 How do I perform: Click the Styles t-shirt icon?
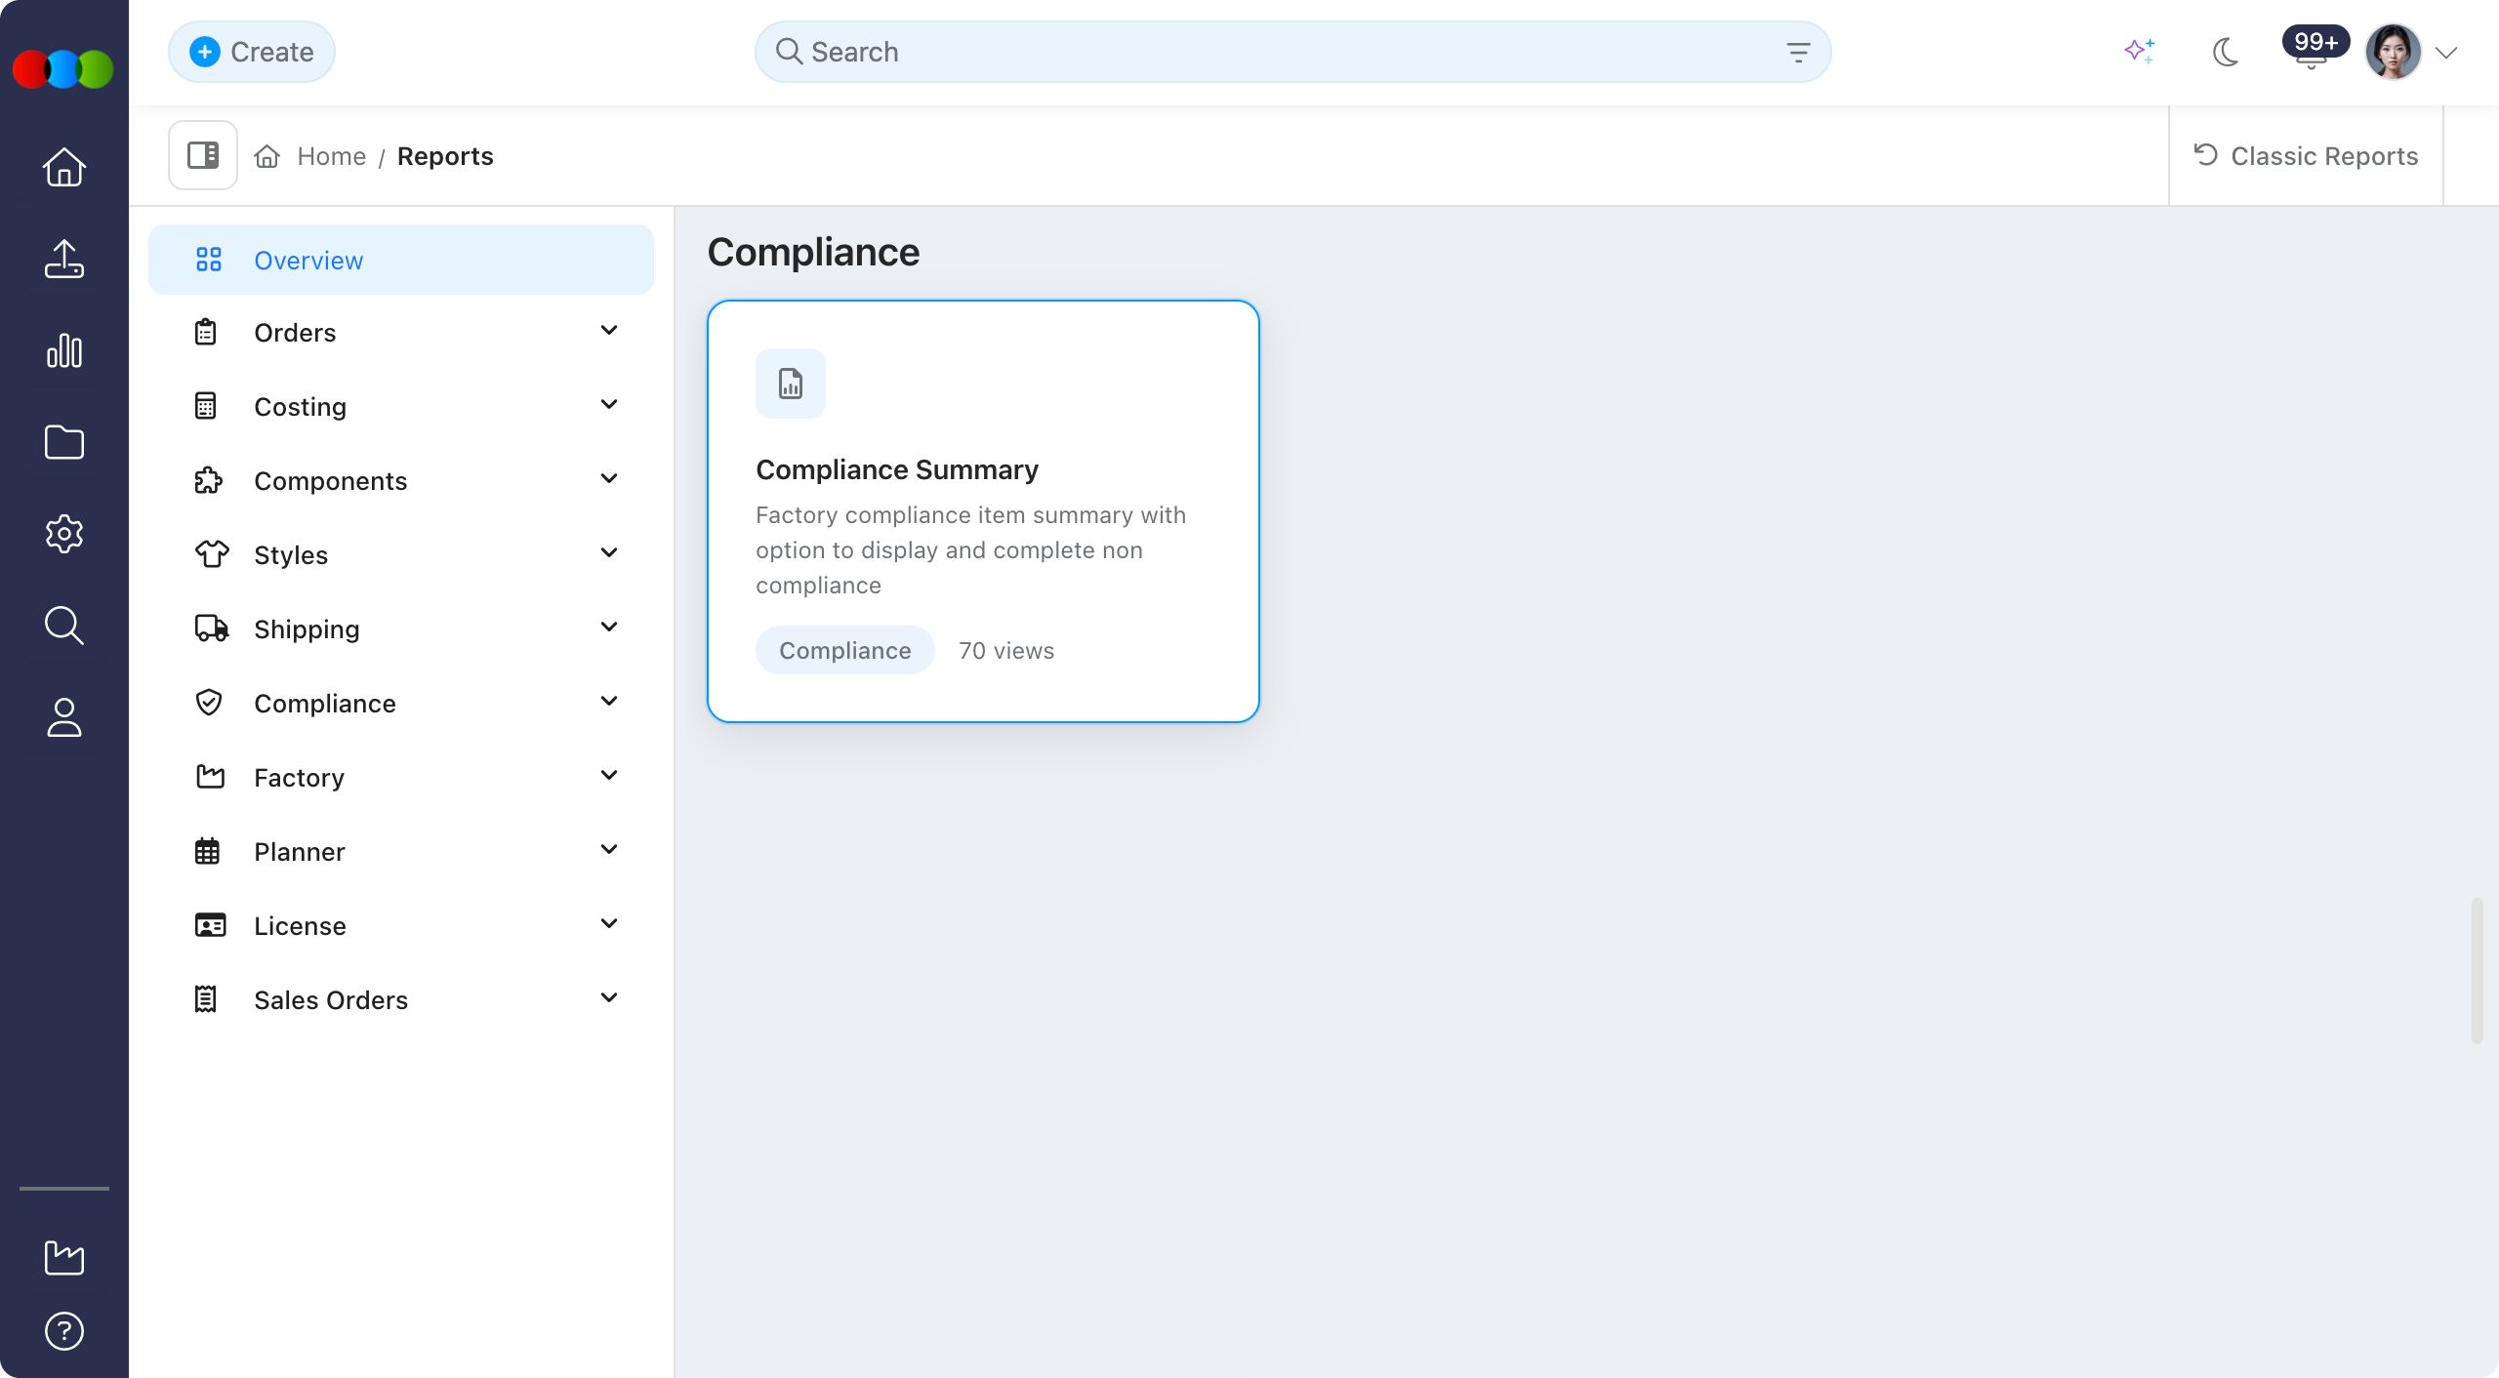212,555
